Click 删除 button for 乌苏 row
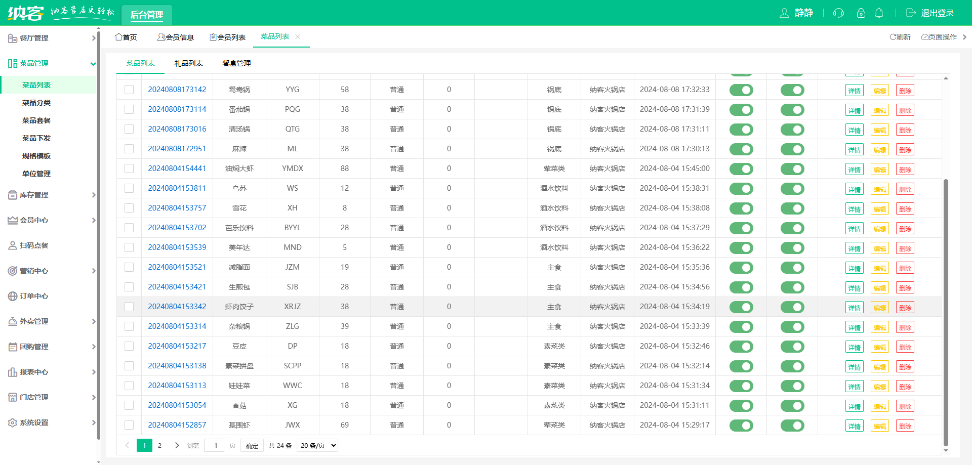Screen dimensions: 972x465 905,189
